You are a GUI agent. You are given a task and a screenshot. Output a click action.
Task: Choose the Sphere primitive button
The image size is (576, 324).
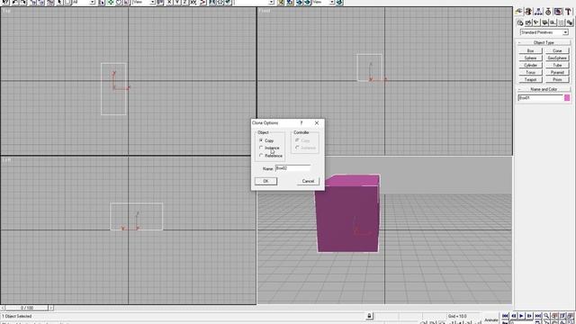[530, 58]
